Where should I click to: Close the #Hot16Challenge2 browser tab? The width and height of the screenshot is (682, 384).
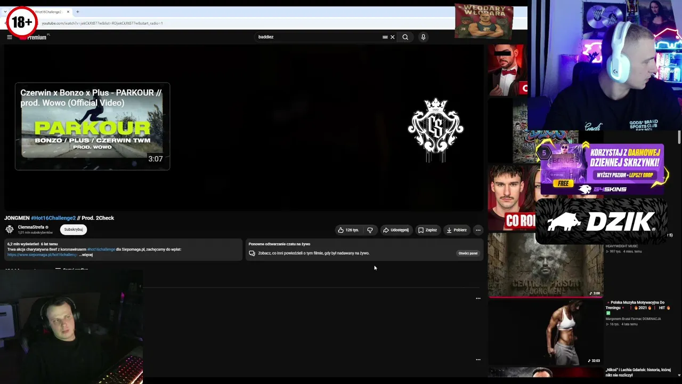[68, 12]
